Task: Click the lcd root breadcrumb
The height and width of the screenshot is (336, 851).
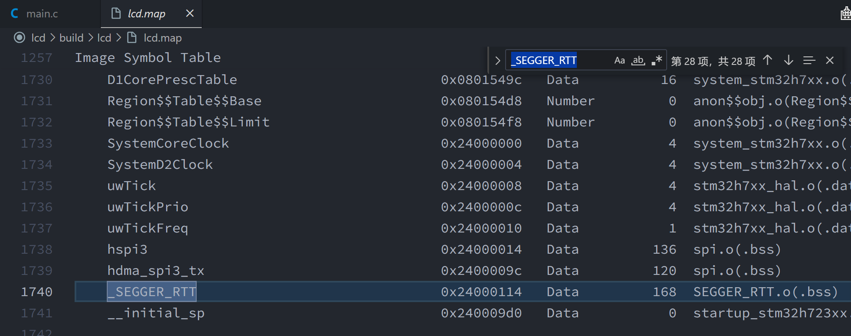Action: [x=38, y=38]
